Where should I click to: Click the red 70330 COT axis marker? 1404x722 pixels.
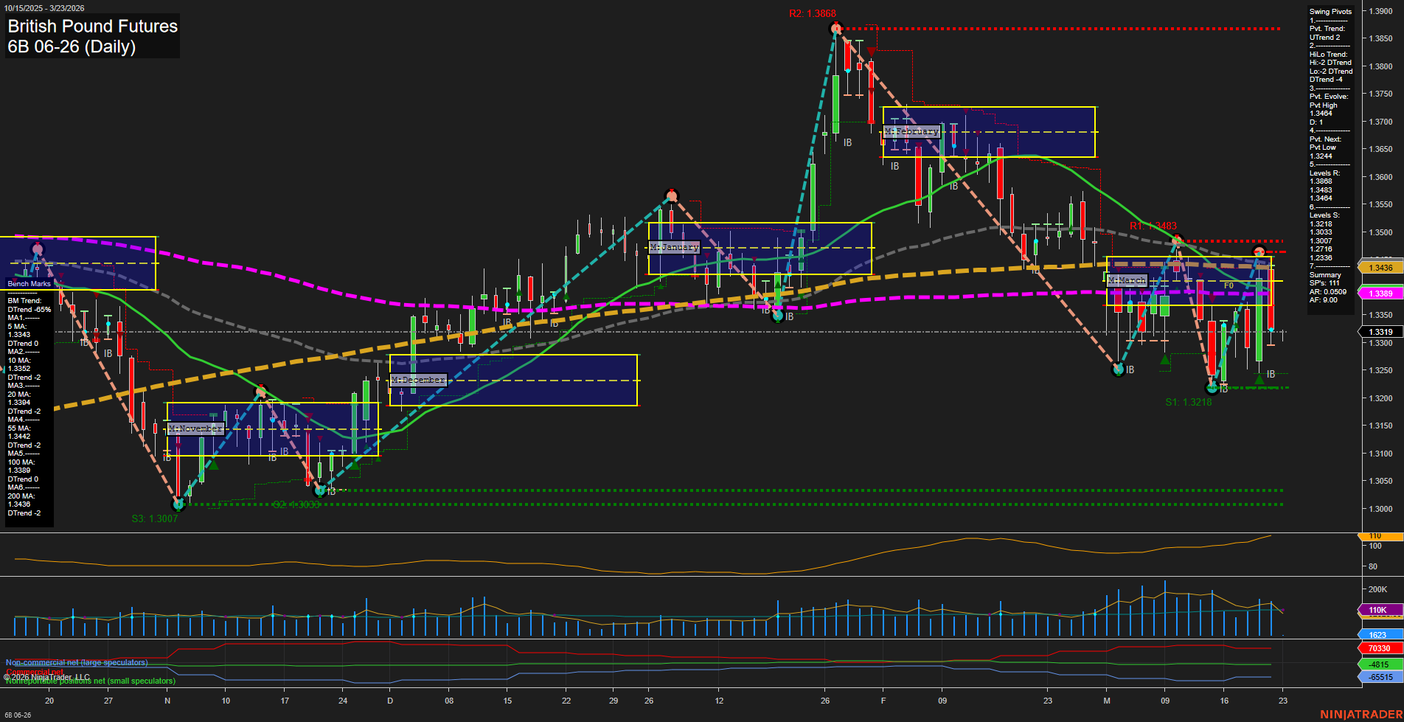(x=1378, y=647)
